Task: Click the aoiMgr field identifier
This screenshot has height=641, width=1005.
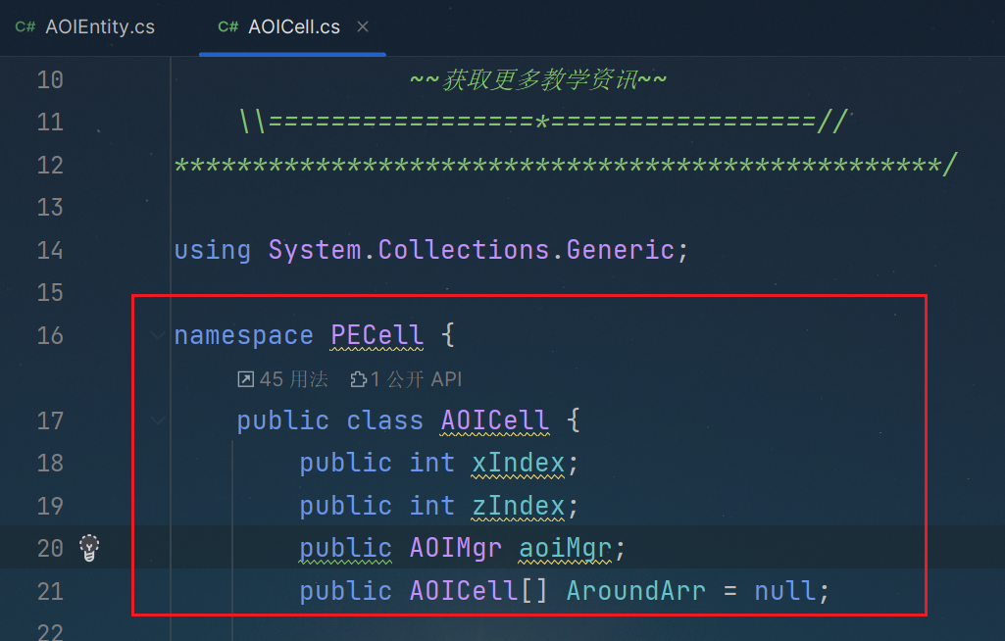Action: (566, 549)
